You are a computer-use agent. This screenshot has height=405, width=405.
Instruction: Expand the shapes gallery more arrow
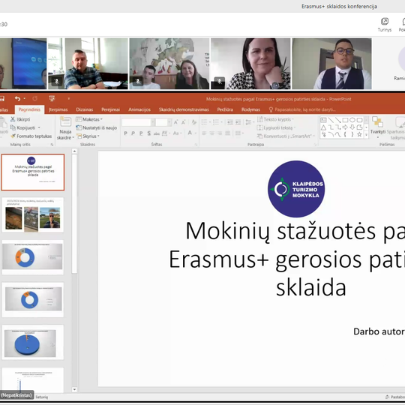[366, 135]
